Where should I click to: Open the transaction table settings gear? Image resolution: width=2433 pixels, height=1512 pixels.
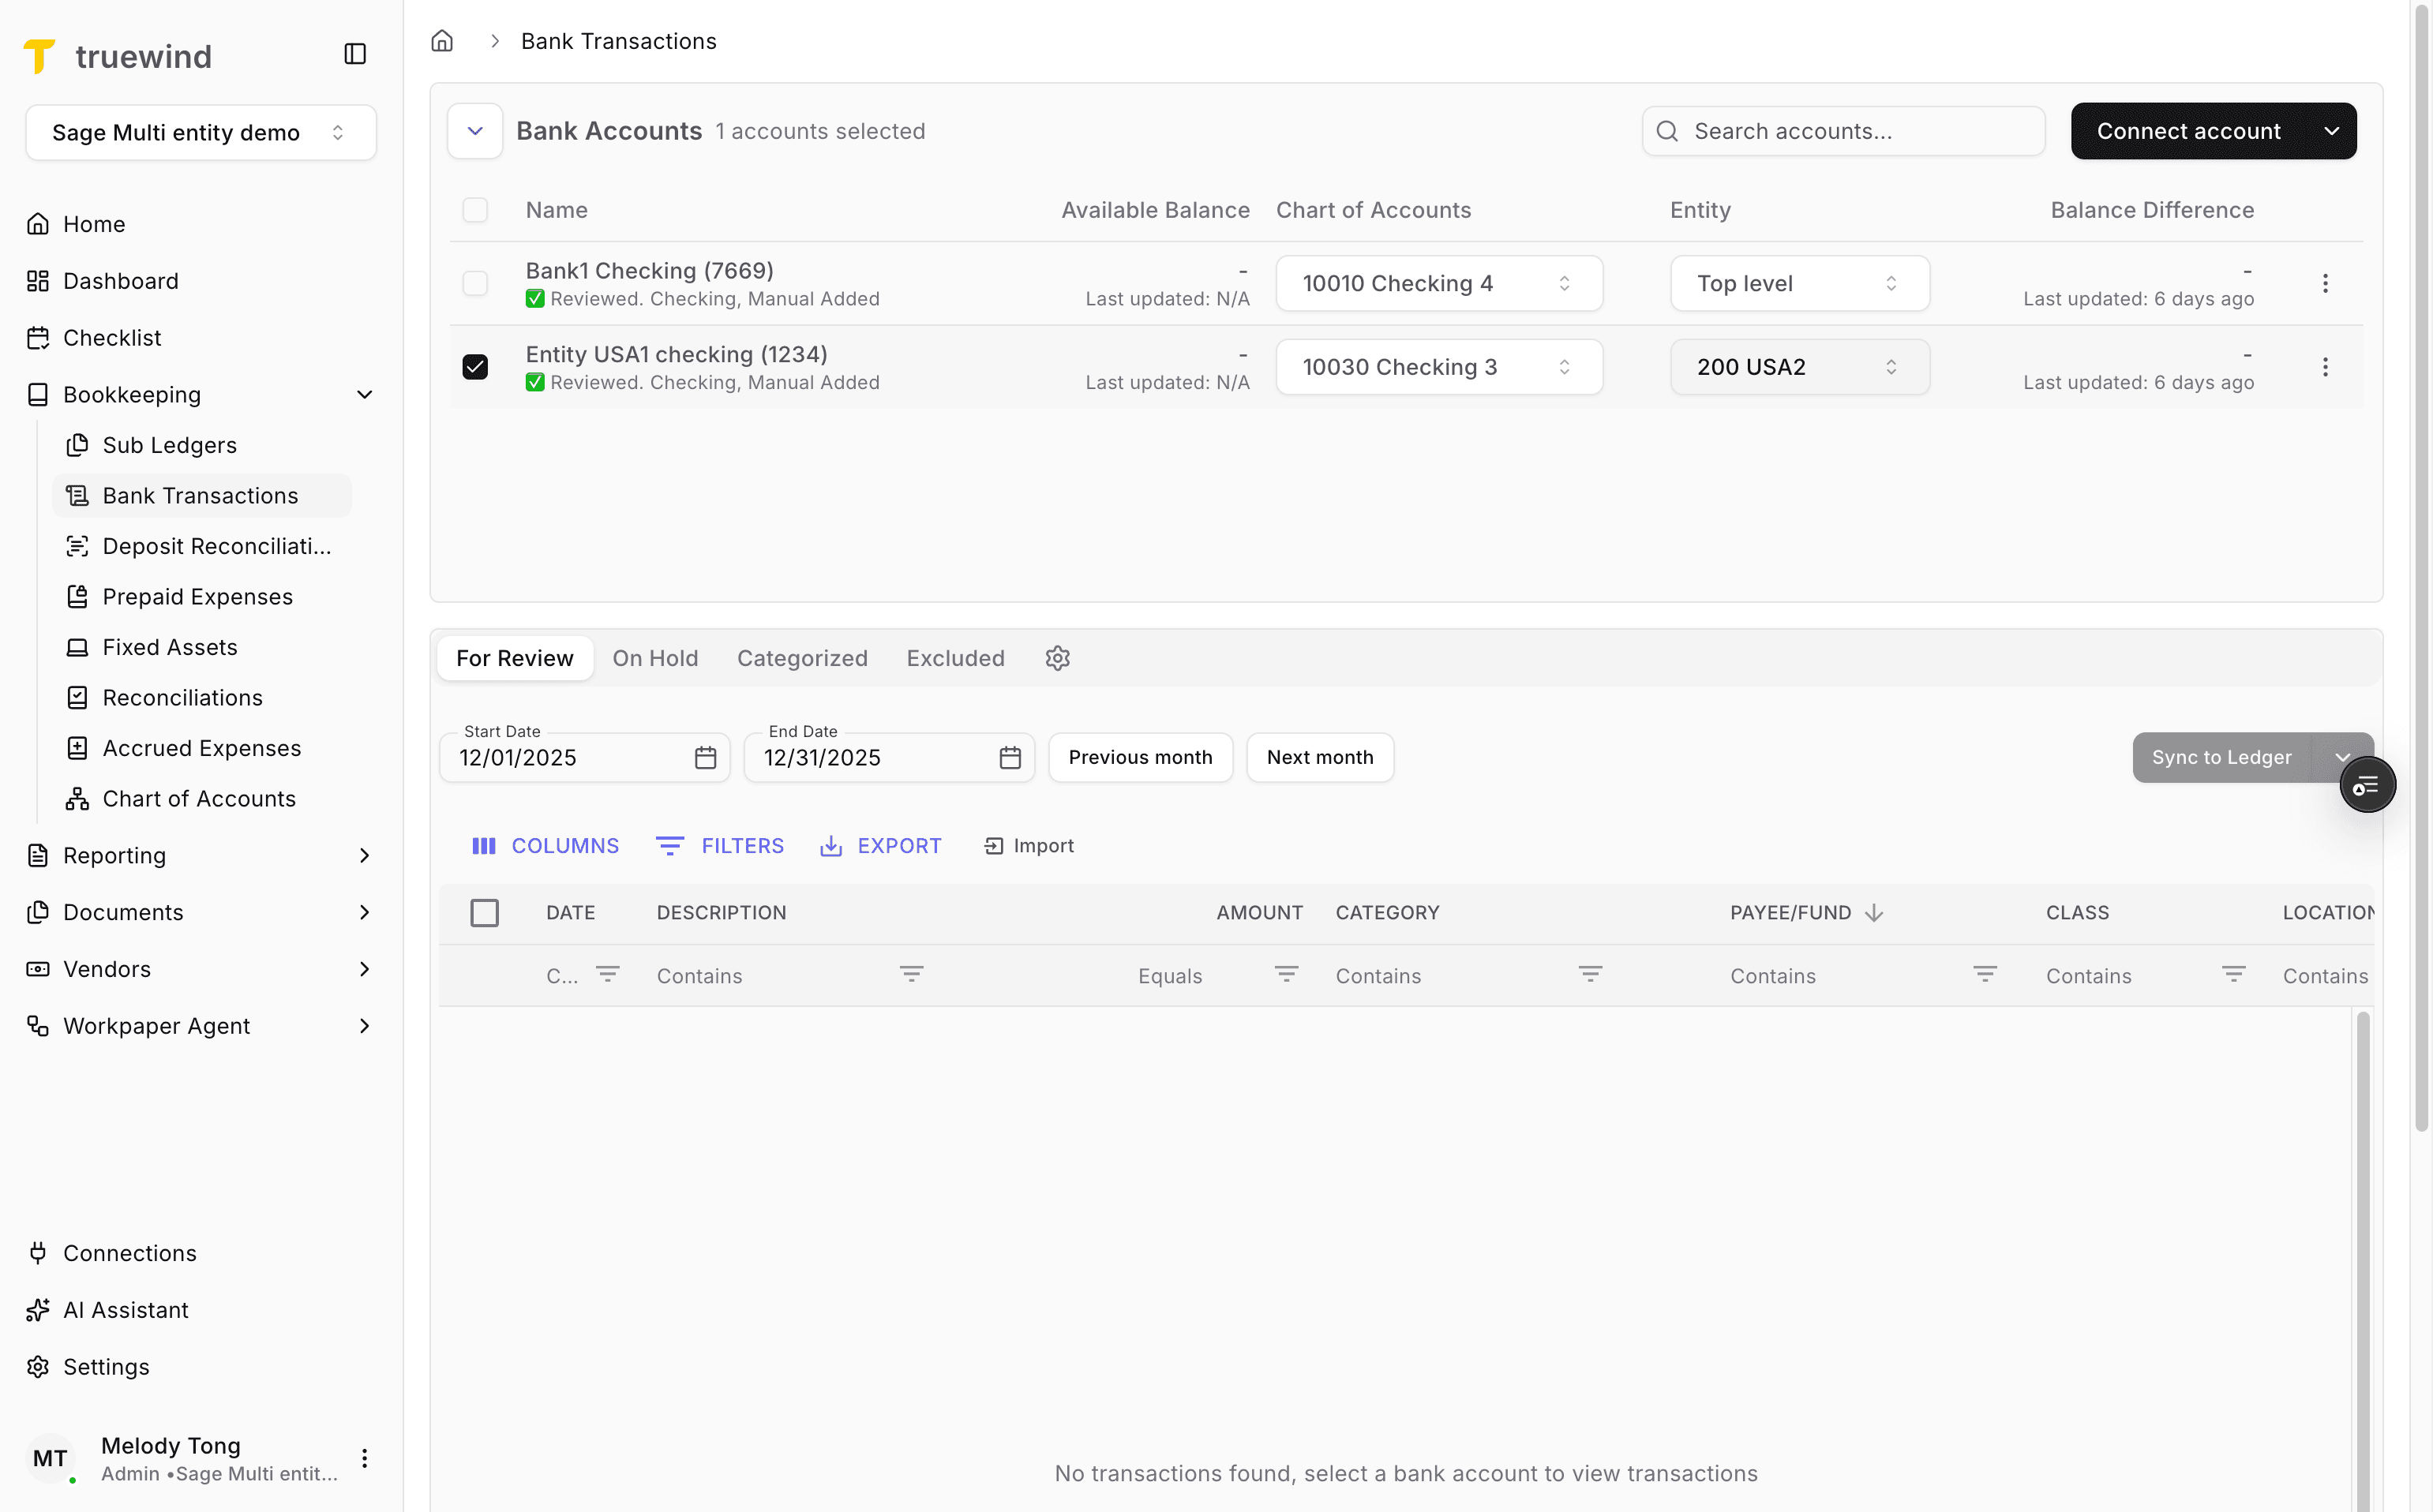[1058, 658]
